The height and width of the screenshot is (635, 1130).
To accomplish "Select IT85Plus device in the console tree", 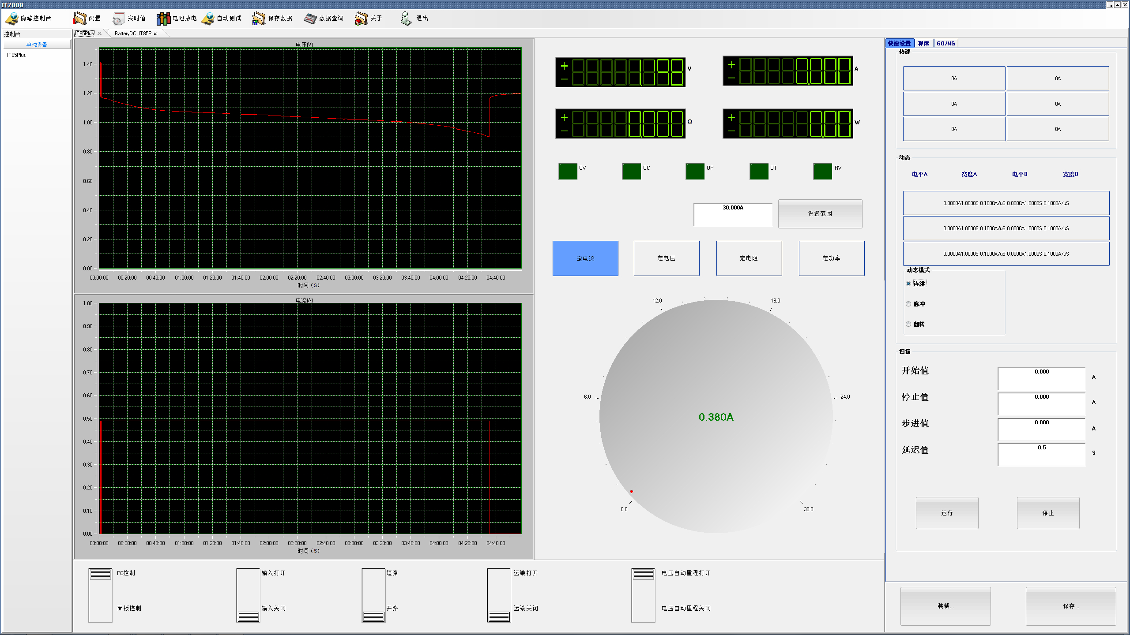I will coord(16,55).
